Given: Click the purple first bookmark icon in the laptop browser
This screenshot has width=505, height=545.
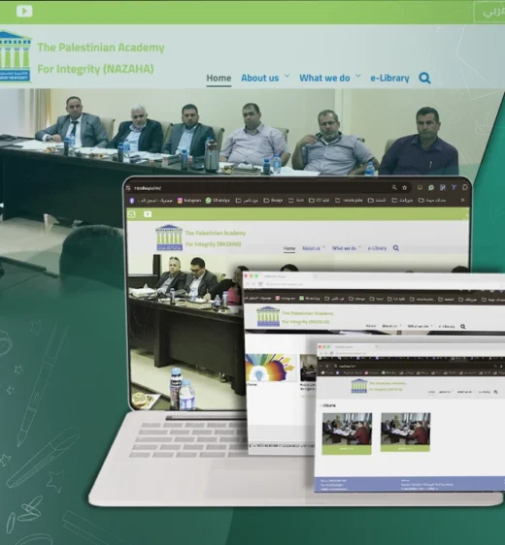Looking at the screenshot, I should (132, 201).
